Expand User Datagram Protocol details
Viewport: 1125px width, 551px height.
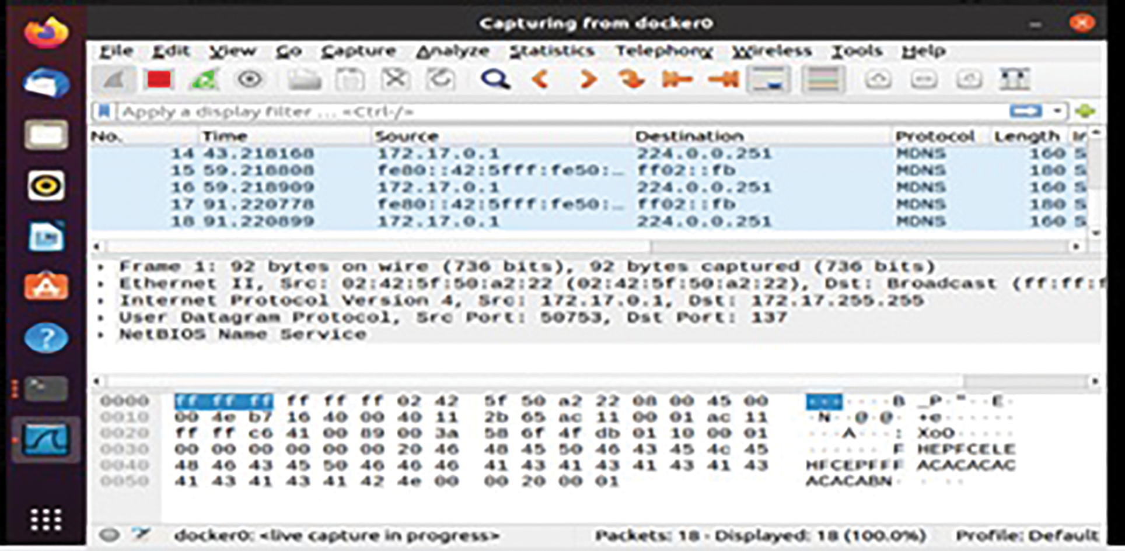tap(102, 318)
